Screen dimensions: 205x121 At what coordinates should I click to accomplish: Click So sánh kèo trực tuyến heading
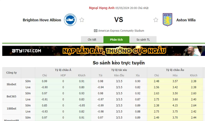tap(119, 63)
